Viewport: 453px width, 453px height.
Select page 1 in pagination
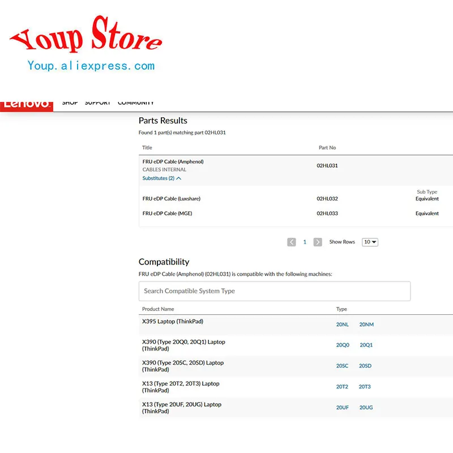coord(305,242)
